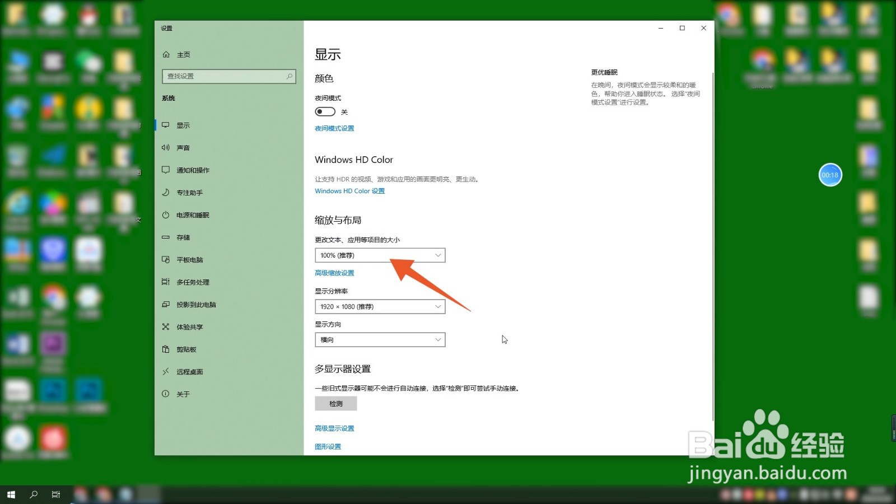896x504 pixels.
Task: Click the Remote Desktop (远程桌面) icon
Action: (166, 371)
